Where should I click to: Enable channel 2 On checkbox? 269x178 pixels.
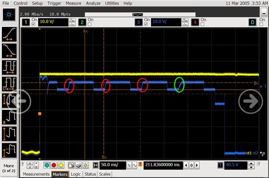point(90,24)
